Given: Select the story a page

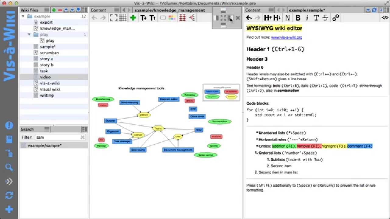Looking at the screenshot, I should click(47, 59).
